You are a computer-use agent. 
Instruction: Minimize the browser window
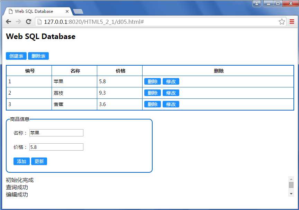pos(269,3)
